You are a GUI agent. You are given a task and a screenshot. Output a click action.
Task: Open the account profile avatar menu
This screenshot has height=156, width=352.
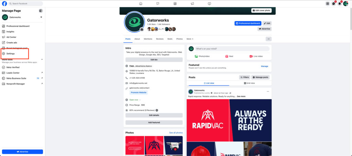pyautogui.click(x=345, y=3)
